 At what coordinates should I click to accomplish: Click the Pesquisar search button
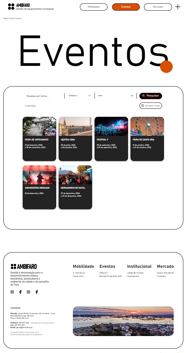pos(151,96)
